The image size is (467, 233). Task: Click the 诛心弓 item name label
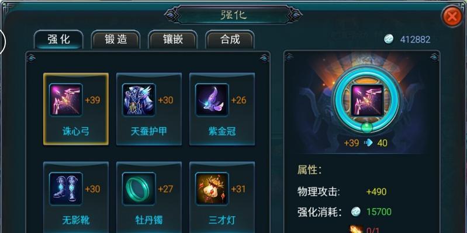point(75,131)
